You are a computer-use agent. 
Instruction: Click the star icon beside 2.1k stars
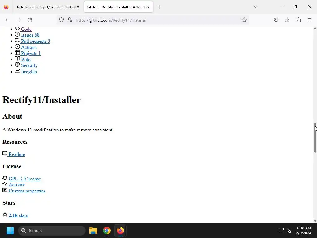coord(5,214)
